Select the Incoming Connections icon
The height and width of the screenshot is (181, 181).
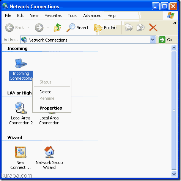pyautogui.click(x=21, y=63)
